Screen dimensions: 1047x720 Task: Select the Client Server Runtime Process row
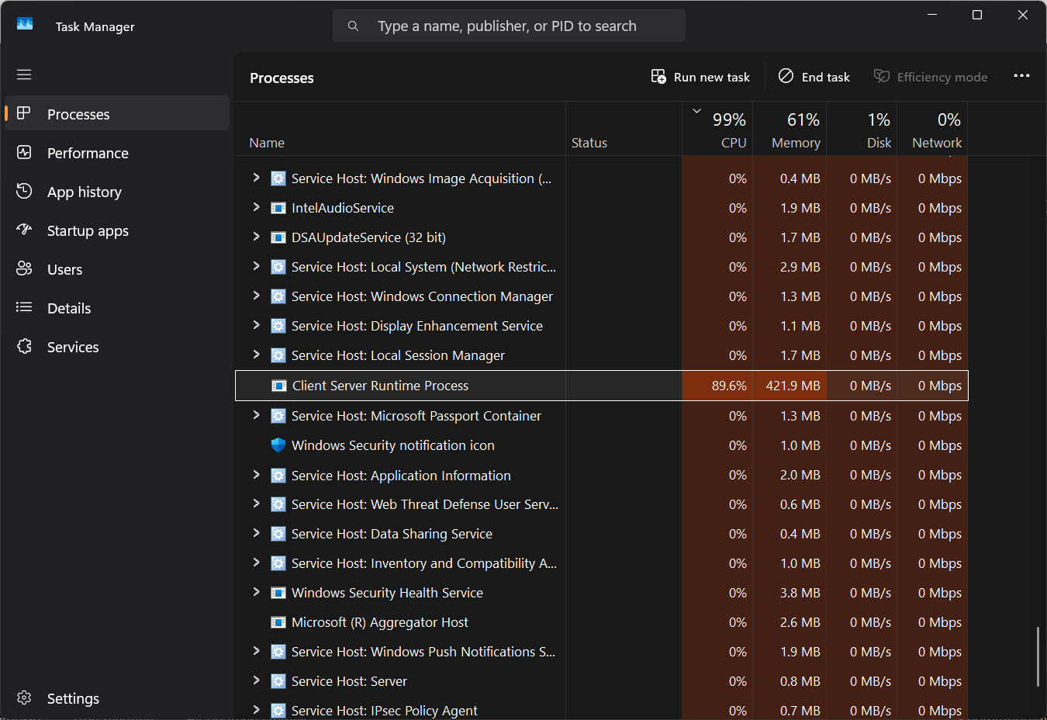(380, 386)
